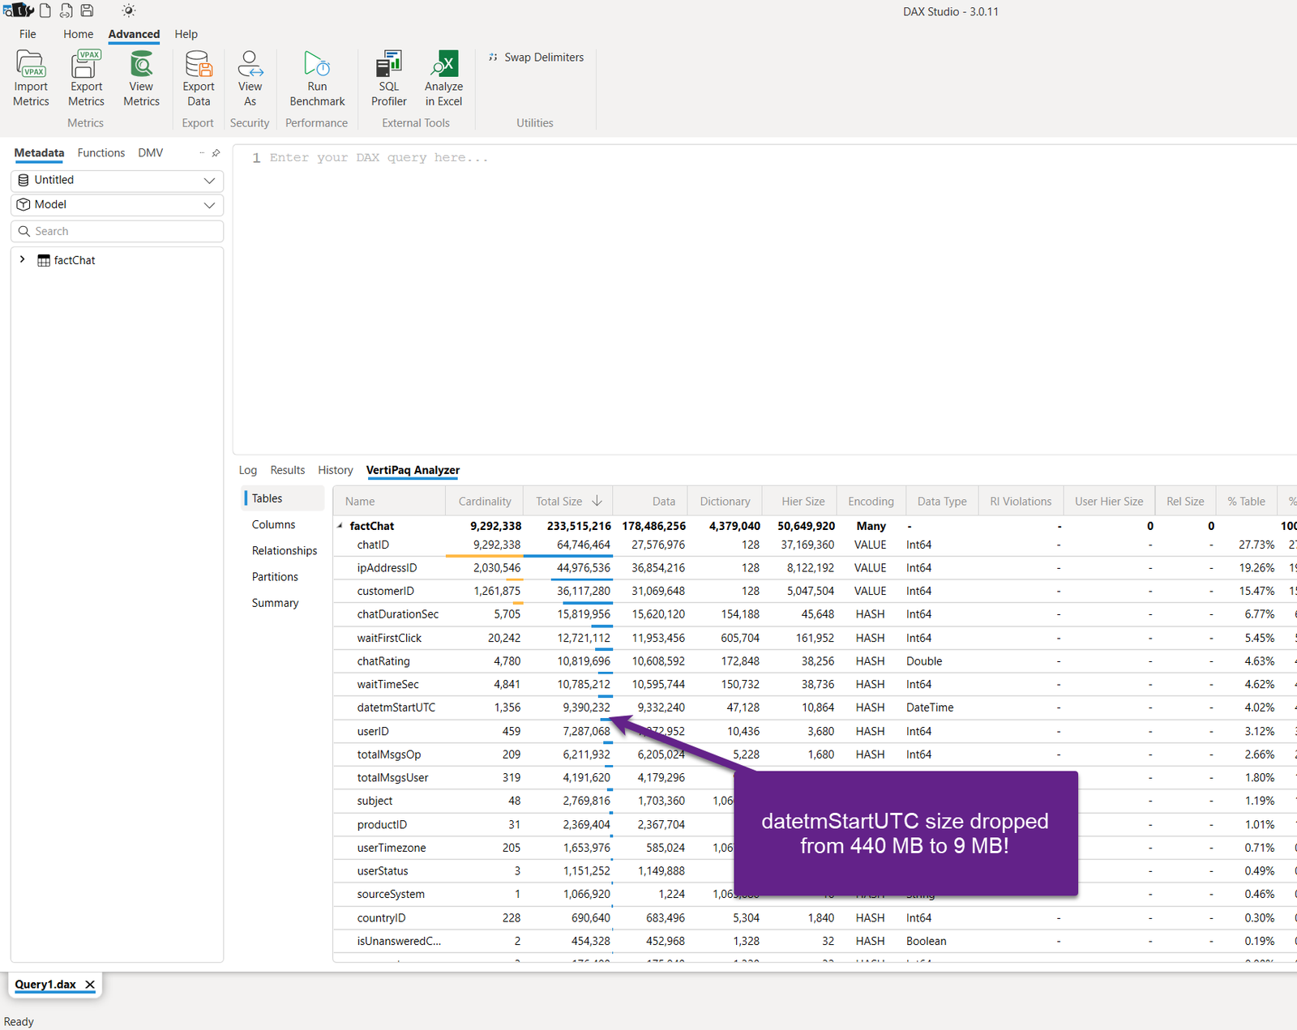Start the Run Benchmark tool
The height and width of the screenshot is (1030, 1297).
[316, 77]
